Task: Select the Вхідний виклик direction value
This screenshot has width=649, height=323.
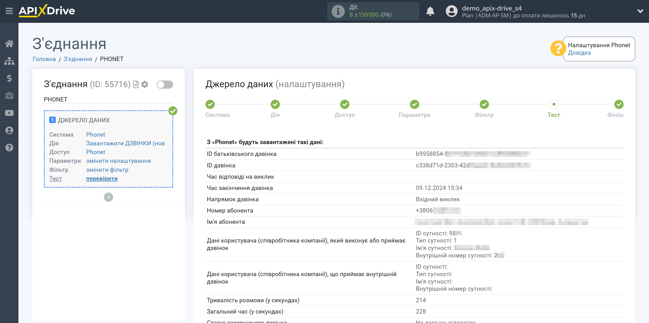Action: point(438,199)
